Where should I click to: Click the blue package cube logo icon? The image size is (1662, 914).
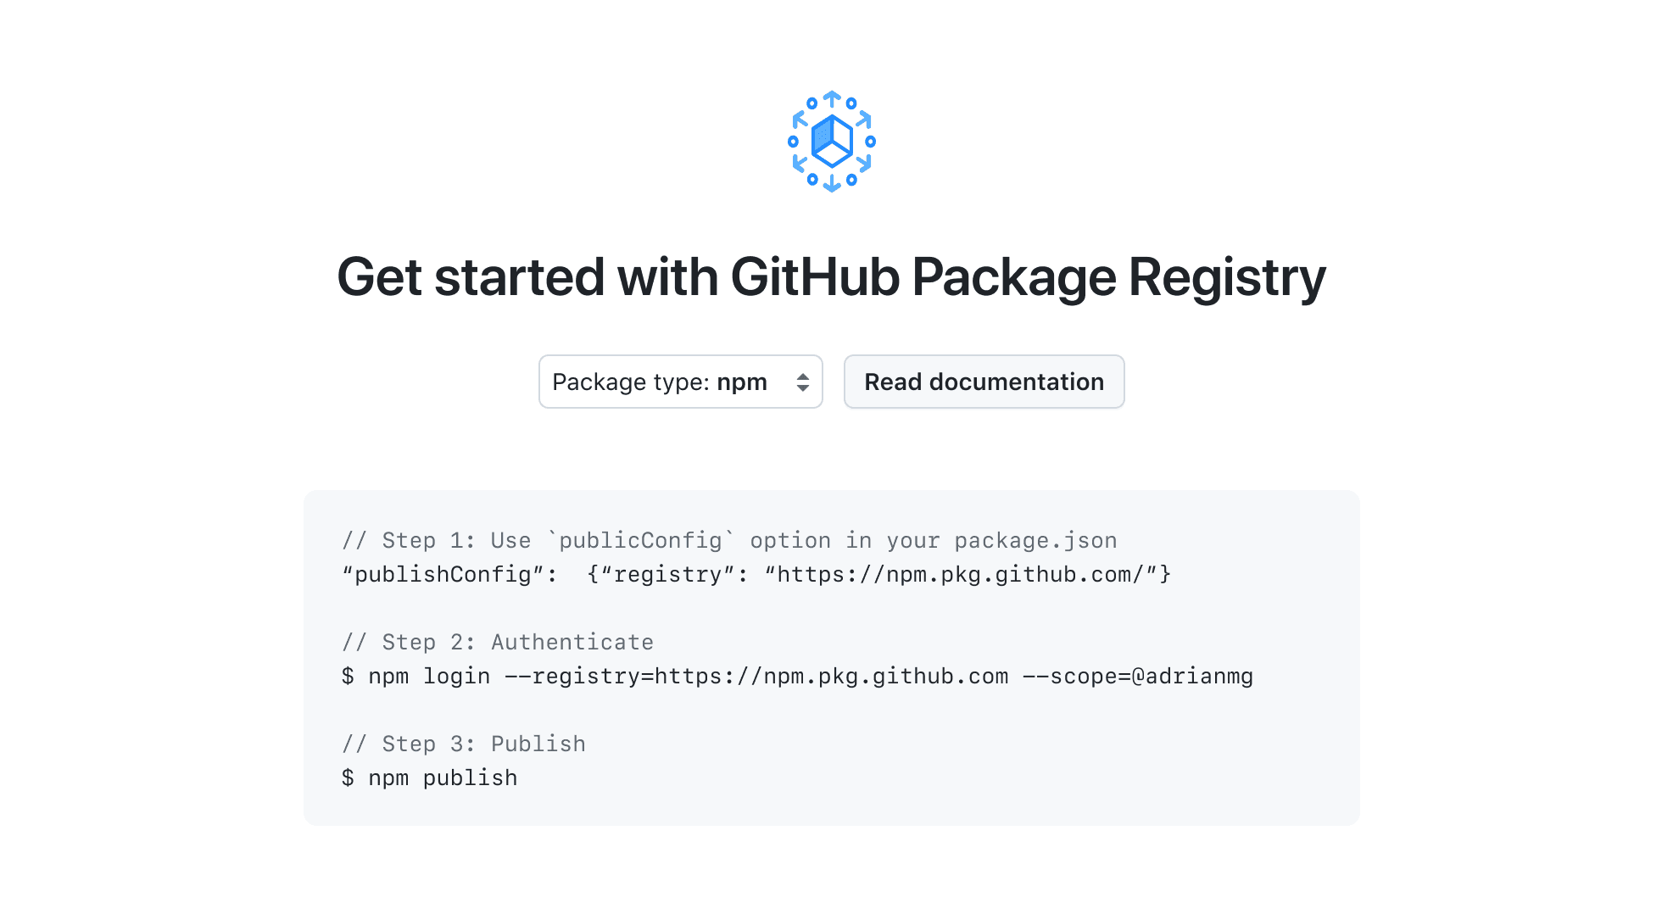point(832,141)
